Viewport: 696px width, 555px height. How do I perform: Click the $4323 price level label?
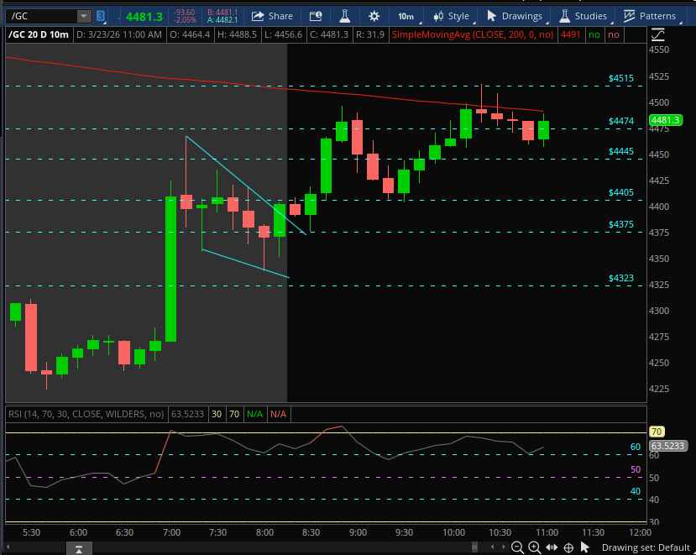click(621, 279)
